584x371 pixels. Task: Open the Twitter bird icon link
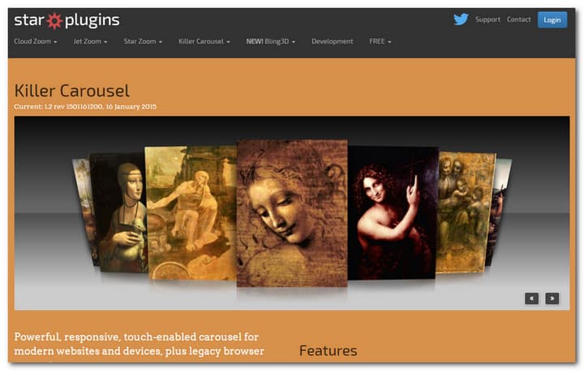coord(461,19)
